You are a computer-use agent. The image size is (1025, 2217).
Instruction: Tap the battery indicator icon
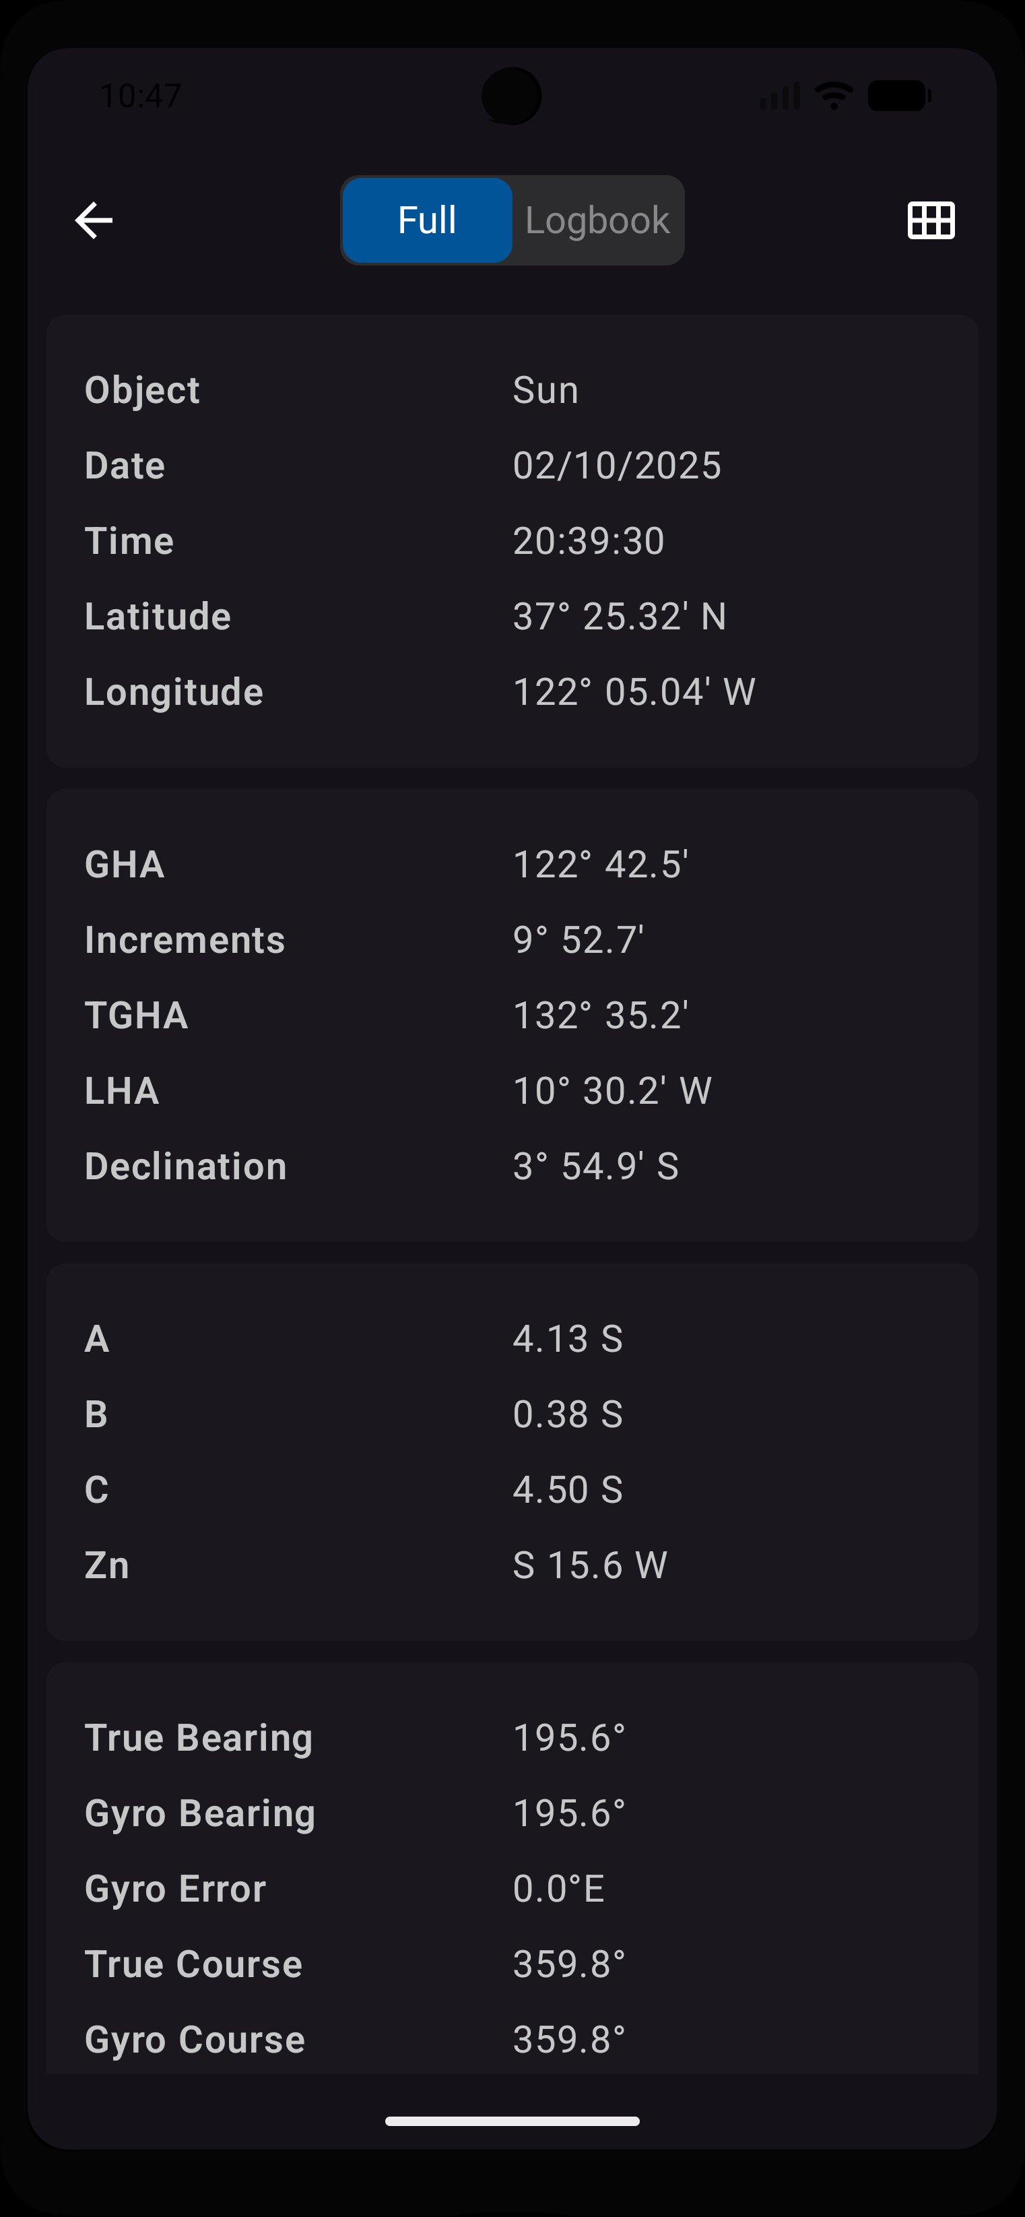pyautogui.click(x=900, y=94)
